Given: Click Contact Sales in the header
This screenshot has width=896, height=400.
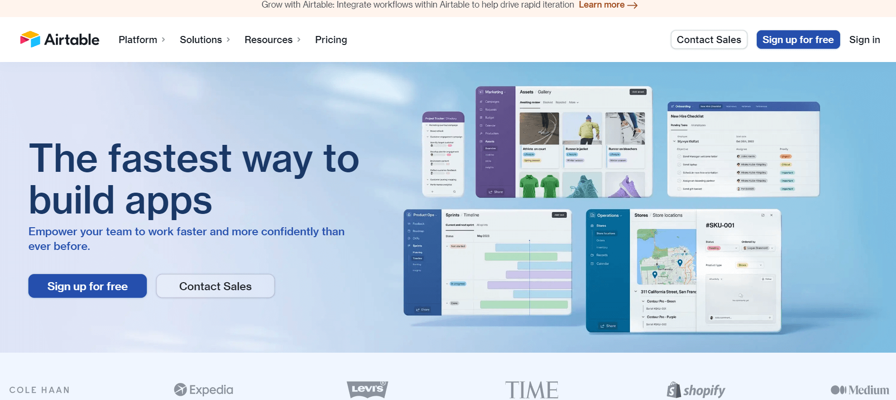Looking at the screenshot, I should point(709,40).
